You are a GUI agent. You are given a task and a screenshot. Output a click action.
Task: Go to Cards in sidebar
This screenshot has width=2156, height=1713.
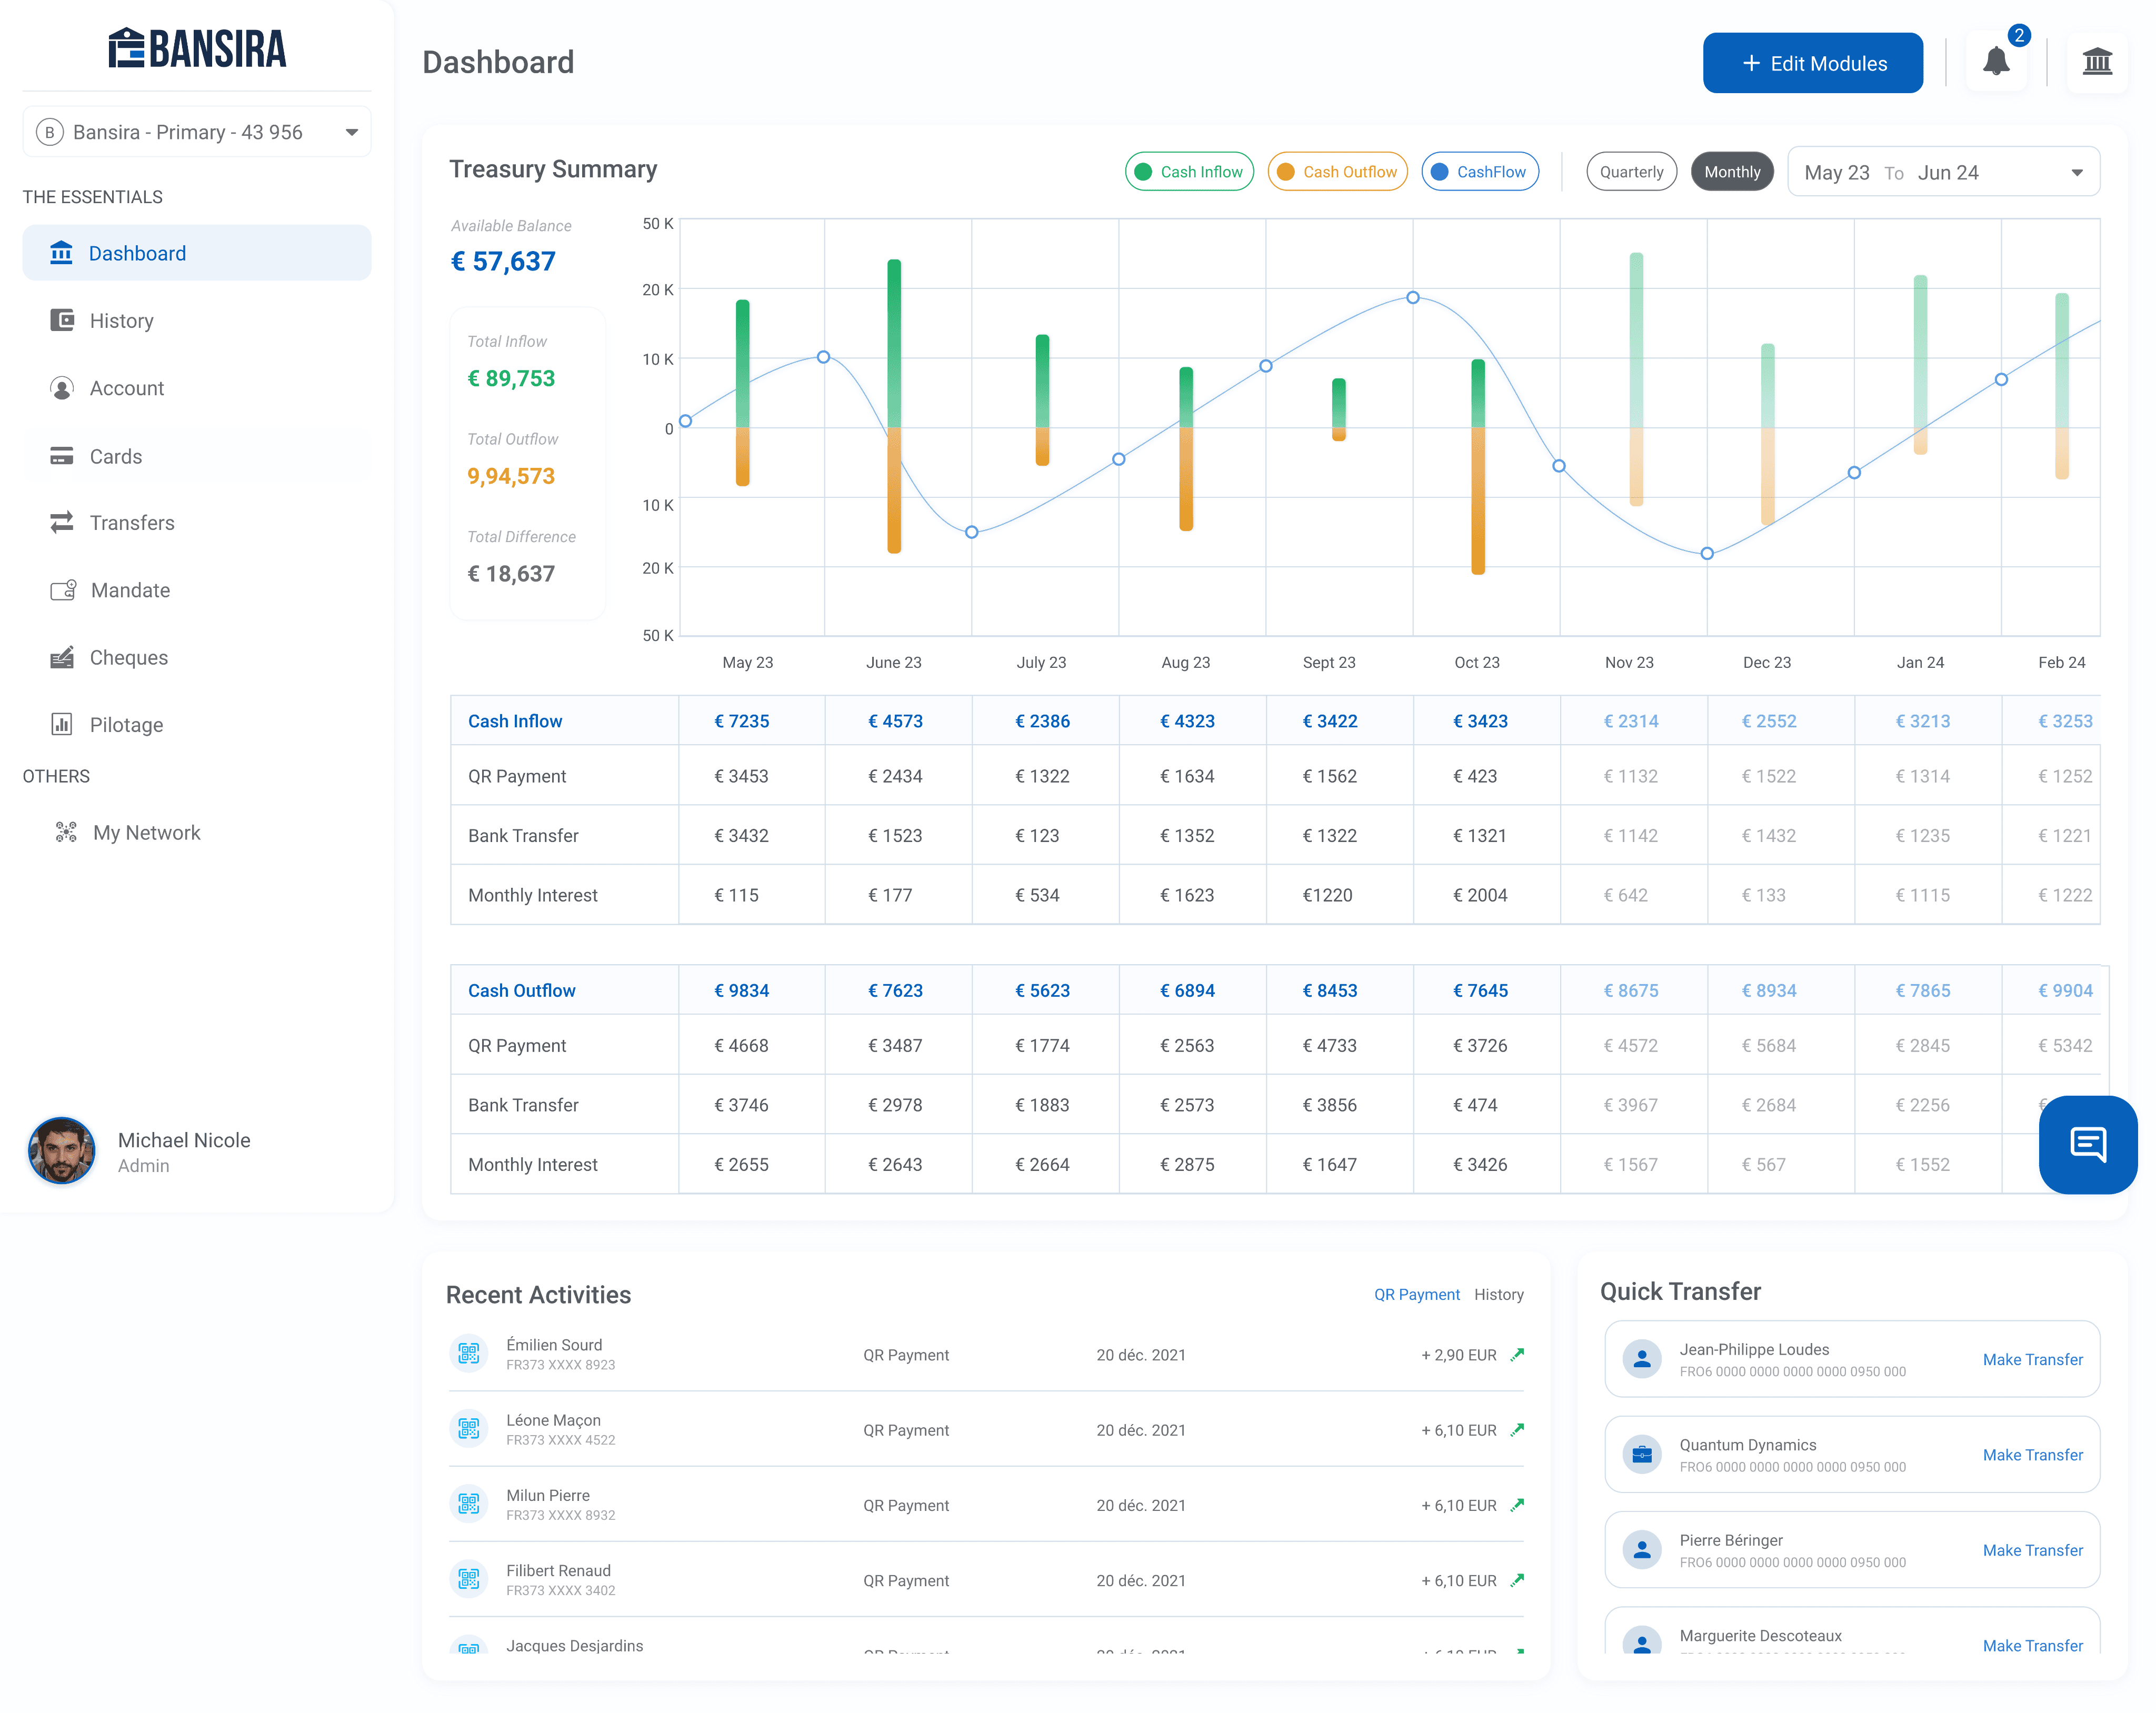(196, 456)
